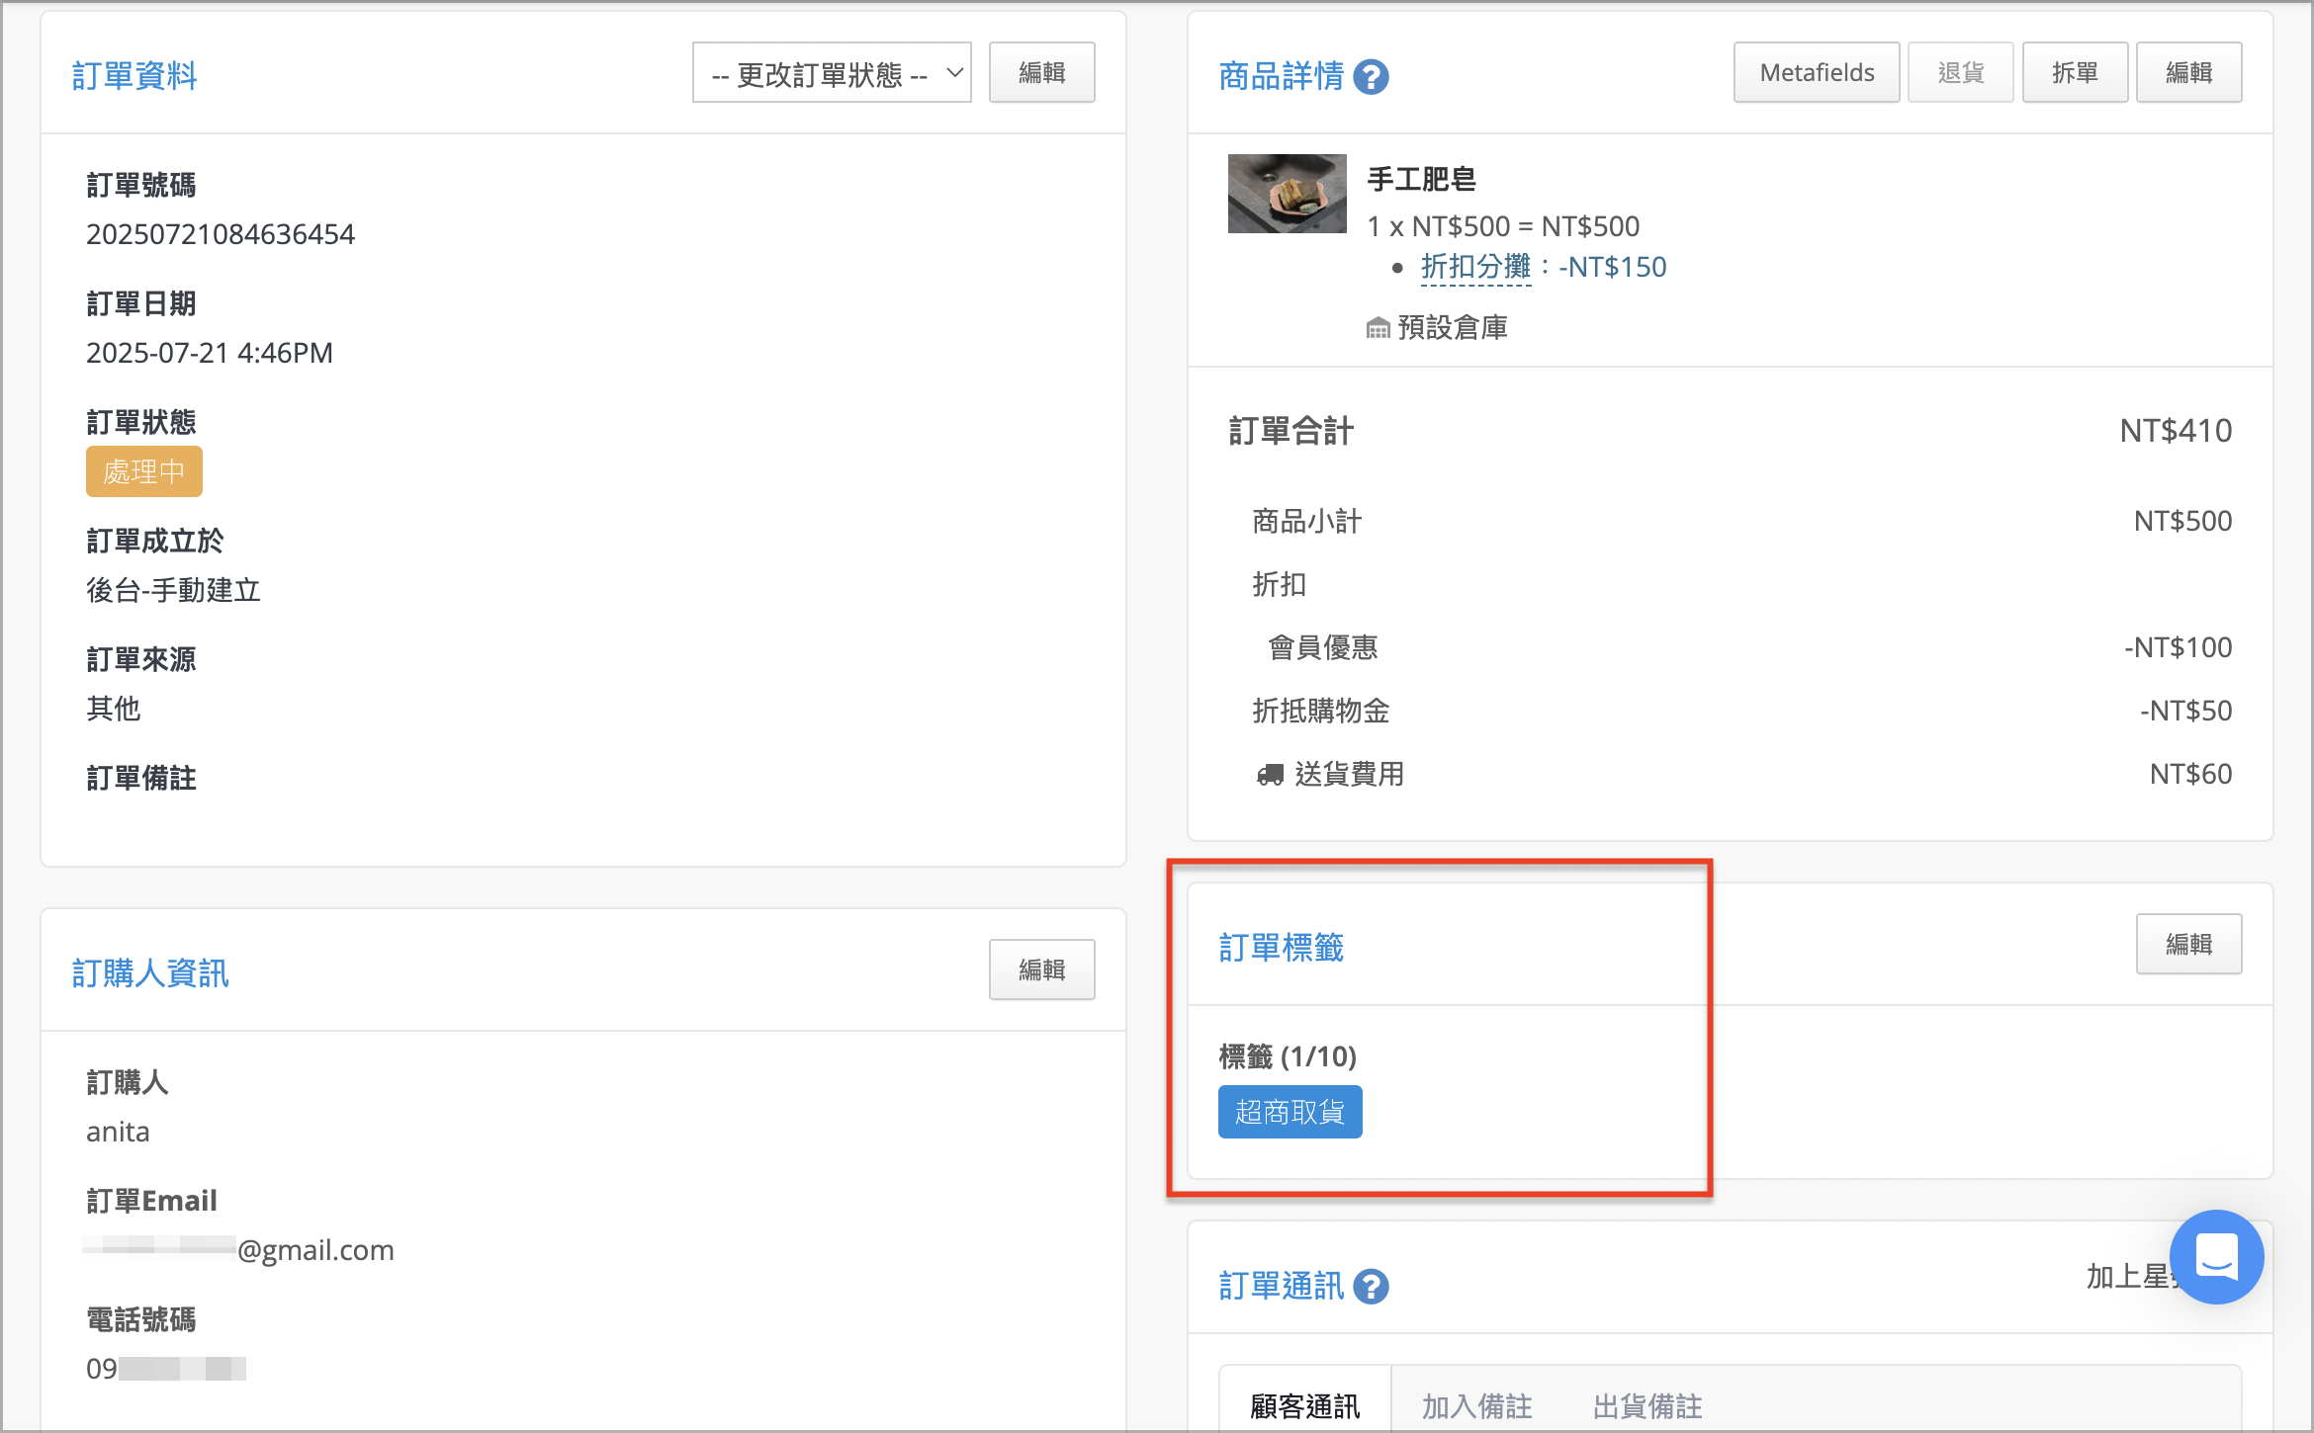Click the 預設倉庫 warehouse label
Viewport: 2314px width, 1433px height.
[x=1453, y=328]
